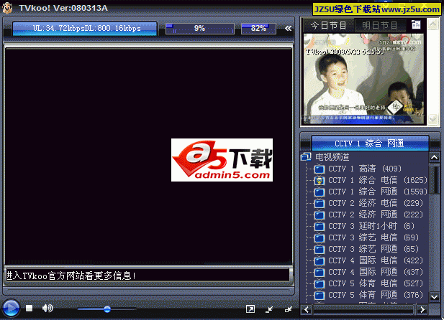Click TV icon beside CCTV 1 综合 网通

tap(320, 192)
